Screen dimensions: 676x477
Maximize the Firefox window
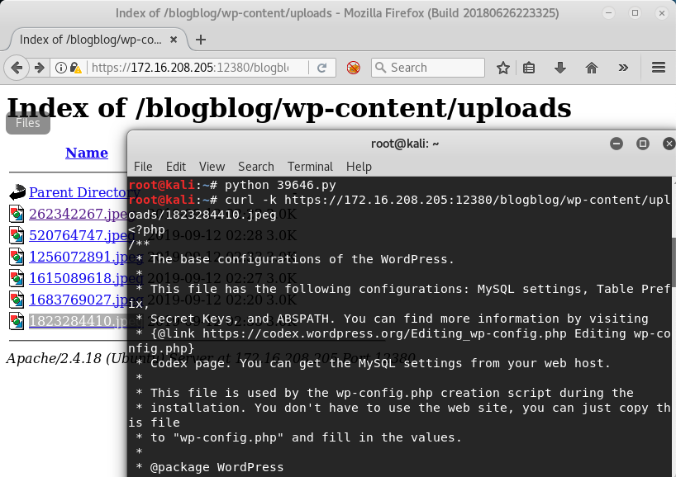635,13
